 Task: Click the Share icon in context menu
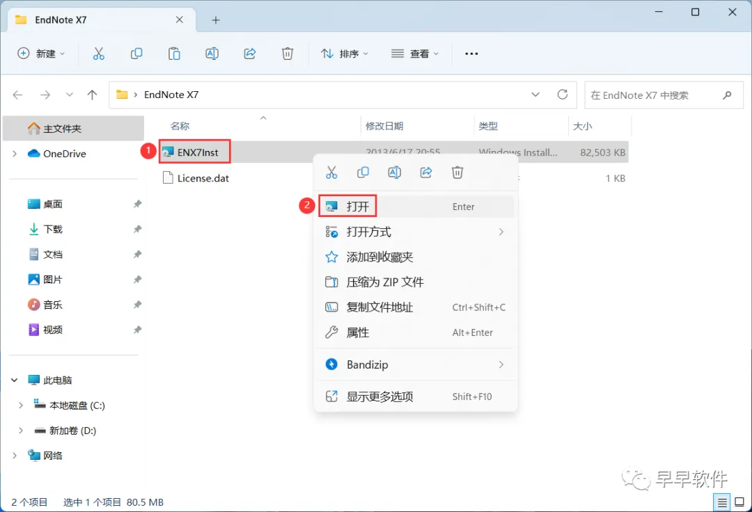point(426,173)
